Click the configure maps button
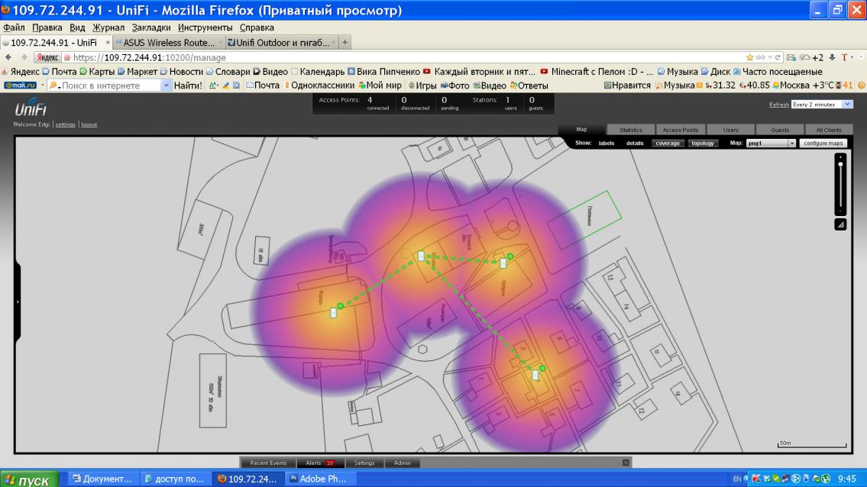Viewport: 867px width, 487px height. (823, 144)
